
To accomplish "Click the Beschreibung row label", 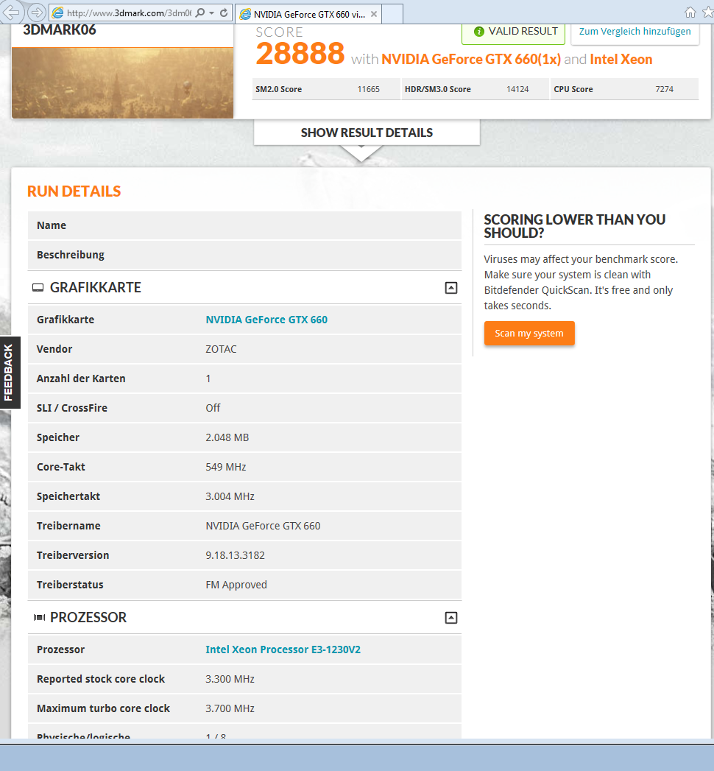I will coord(70,255).
